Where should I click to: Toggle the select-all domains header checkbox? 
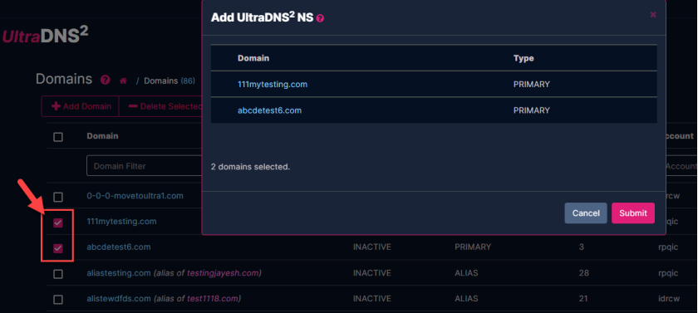pyautogui.click(x=58, y=137)
